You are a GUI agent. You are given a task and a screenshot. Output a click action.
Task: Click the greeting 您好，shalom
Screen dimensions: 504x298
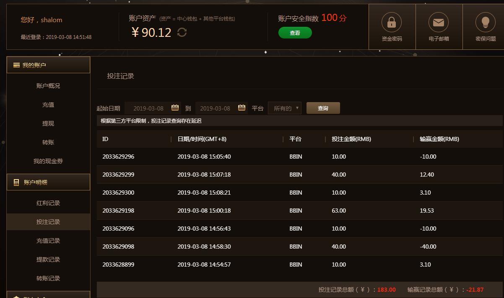pos(42,20)
